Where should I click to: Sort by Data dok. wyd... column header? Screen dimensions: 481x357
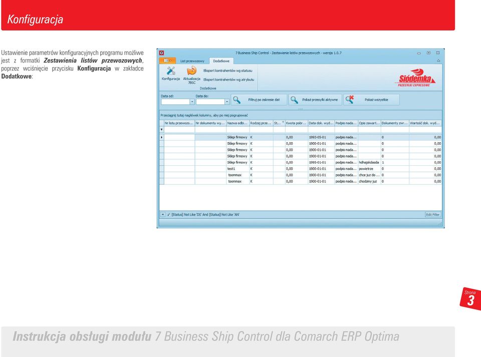pyautogui.click(x=321, y=123)
